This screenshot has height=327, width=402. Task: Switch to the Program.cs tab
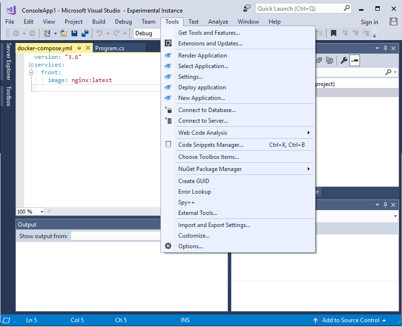[110, 48]
